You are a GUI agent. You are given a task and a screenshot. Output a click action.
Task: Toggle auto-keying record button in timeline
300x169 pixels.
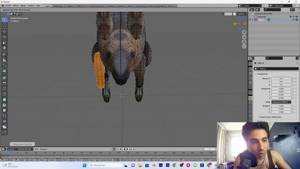(x=111, y=149)
